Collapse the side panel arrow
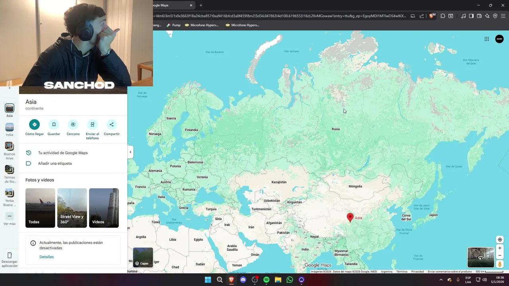The width and height of the screenshot is (509, 286). point(130,152)
